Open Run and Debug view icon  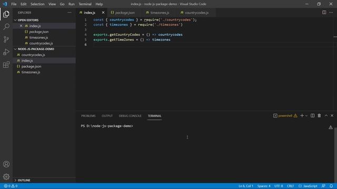coord(6,52)
